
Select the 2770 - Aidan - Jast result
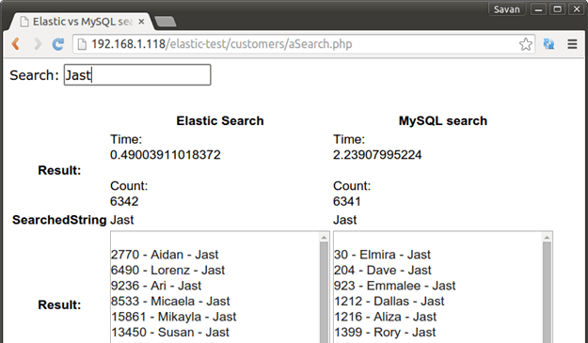[x=165, y=255]
